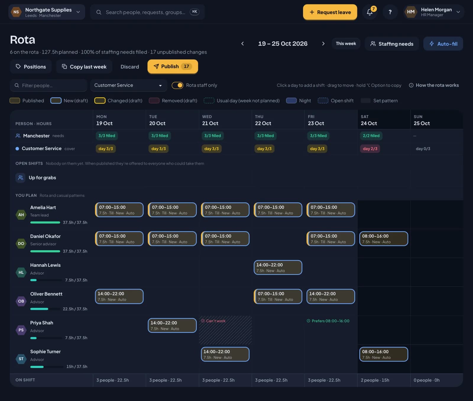
Task: Toggle Rota staff only switch
Action: point(177,85)
